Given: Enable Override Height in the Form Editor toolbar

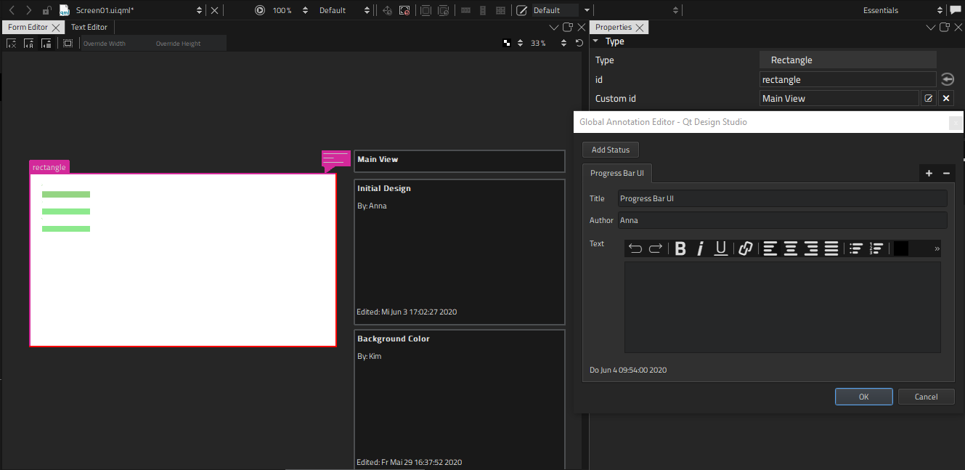Looking at the screenshot, I should (x=178, y=43).
